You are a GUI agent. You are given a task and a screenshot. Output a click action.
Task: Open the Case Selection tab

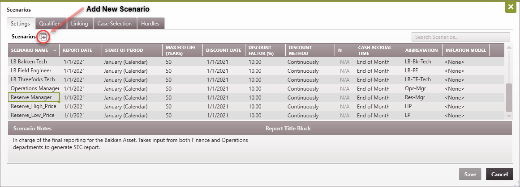(x=114, y=24)
